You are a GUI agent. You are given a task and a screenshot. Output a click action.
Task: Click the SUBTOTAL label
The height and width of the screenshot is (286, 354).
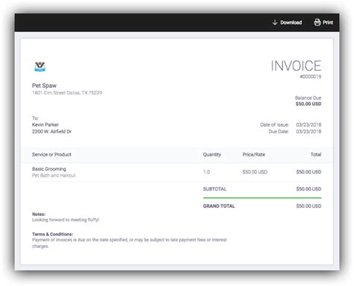tap(214, 189)
